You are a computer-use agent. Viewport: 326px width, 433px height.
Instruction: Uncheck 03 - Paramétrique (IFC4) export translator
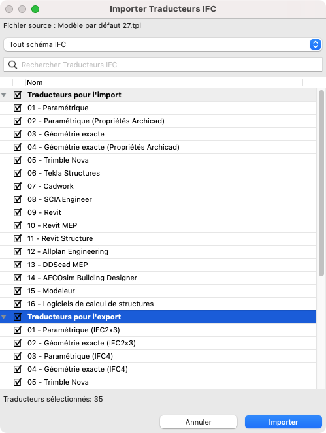[18, 356]
